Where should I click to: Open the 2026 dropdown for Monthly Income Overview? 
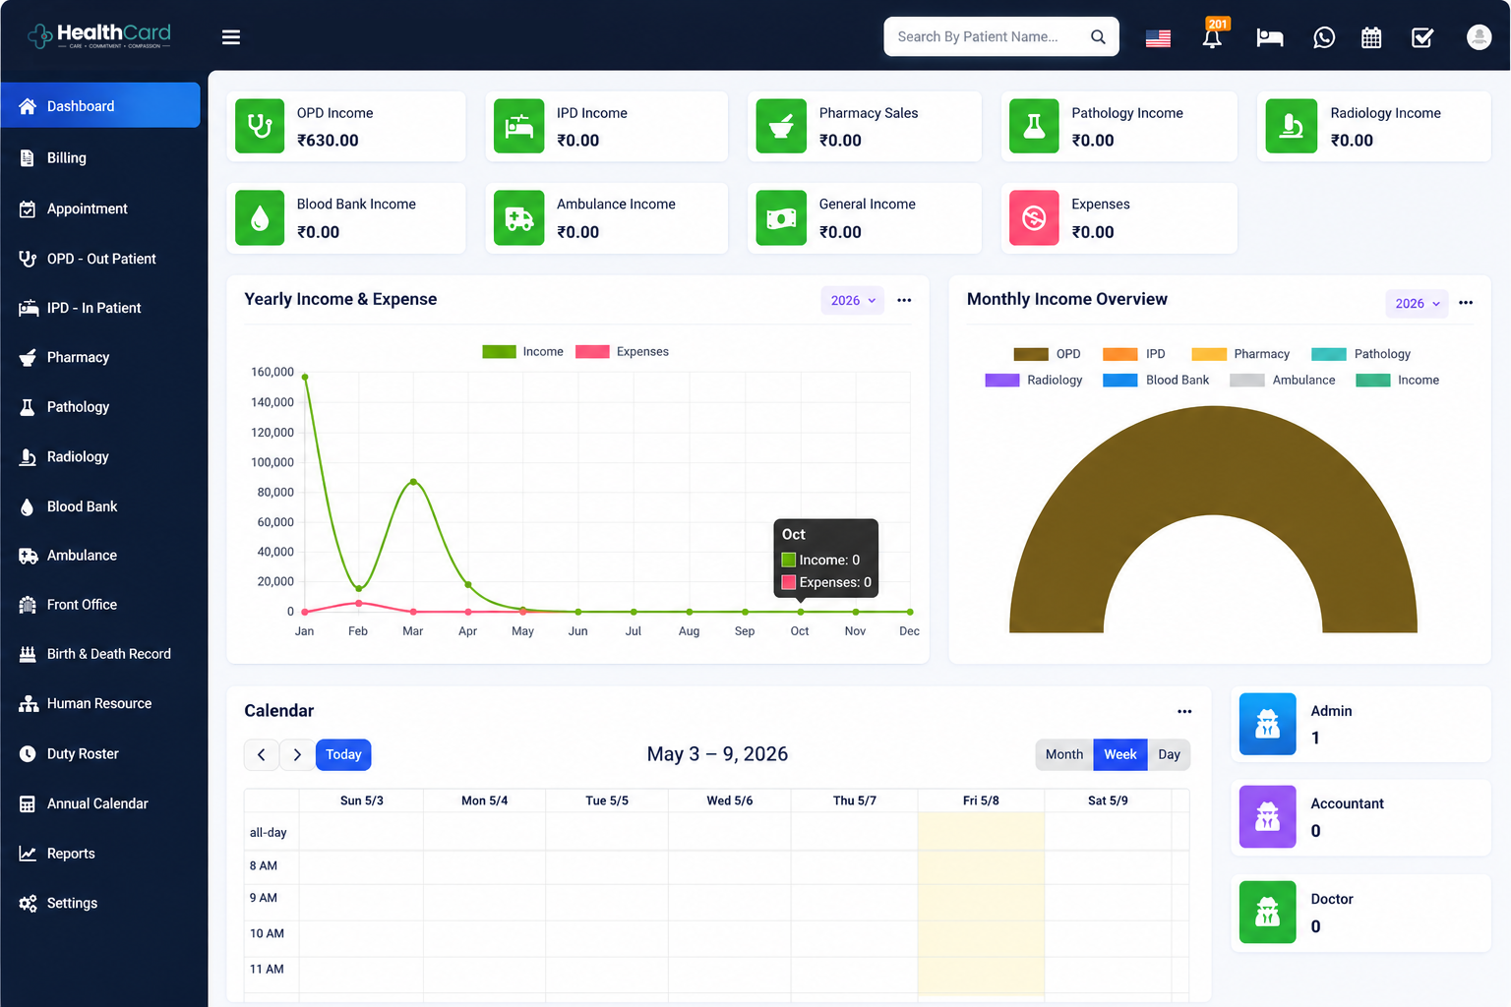coord(1418,303)
